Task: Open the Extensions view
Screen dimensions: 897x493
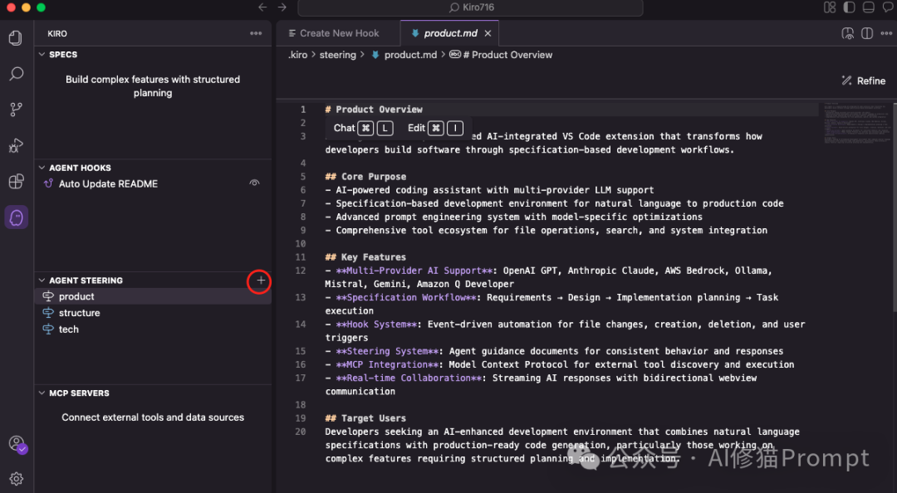Action: (16, 181)
